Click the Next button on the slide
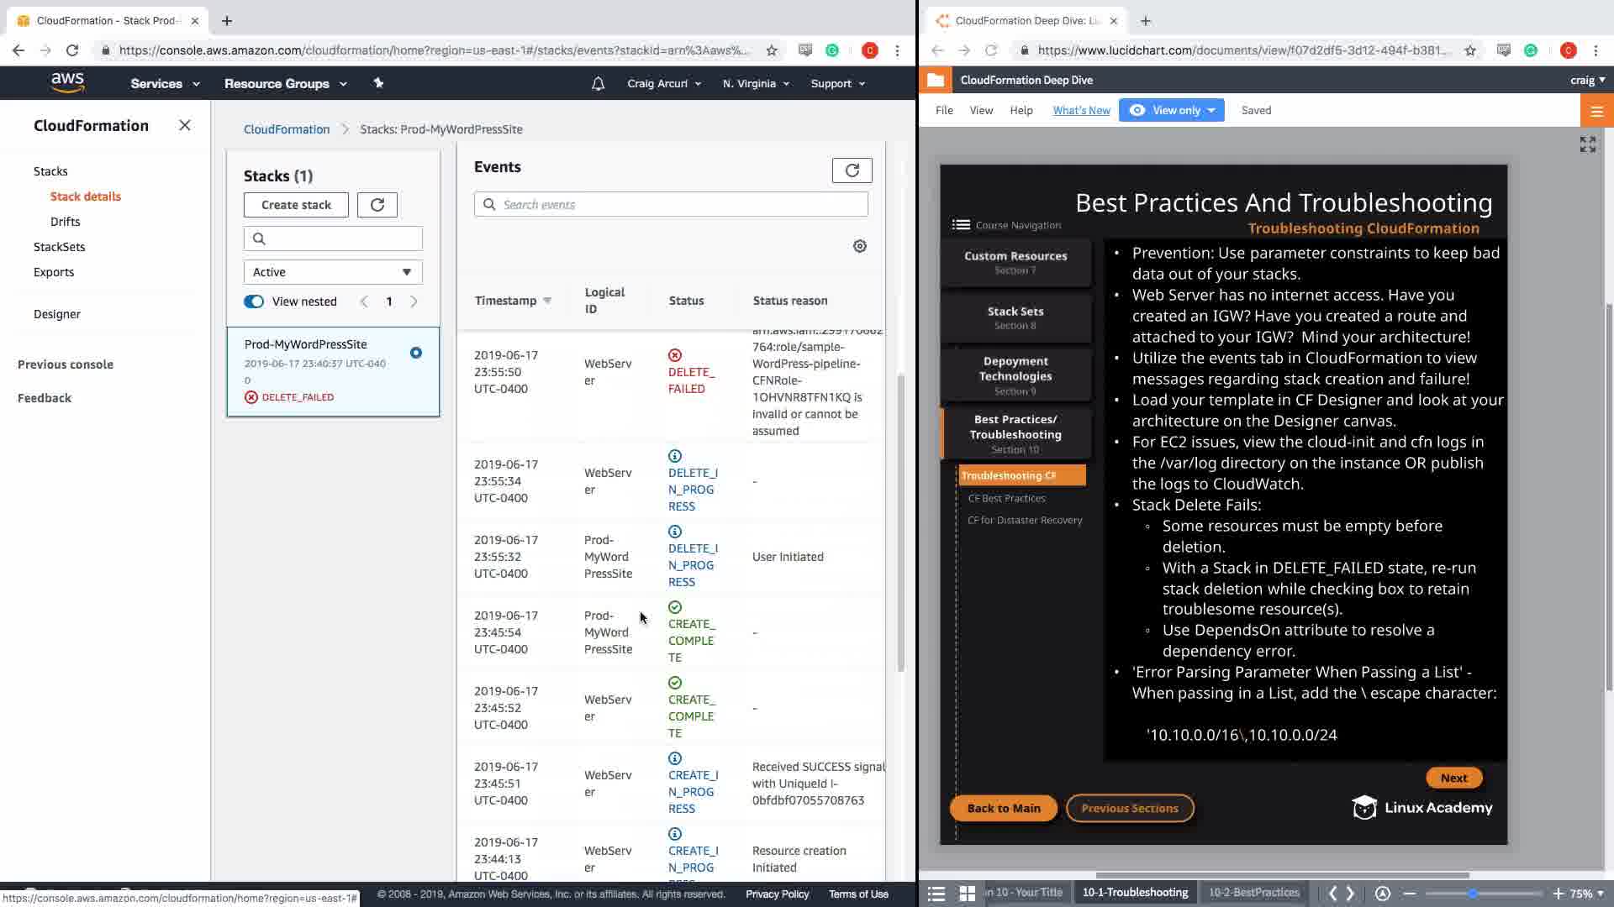 [1453, 778]
